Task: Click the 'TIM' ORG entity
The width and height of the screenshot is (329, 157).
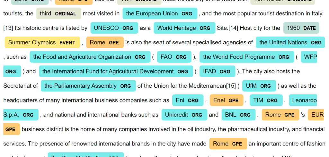Action: click(265, 100)
